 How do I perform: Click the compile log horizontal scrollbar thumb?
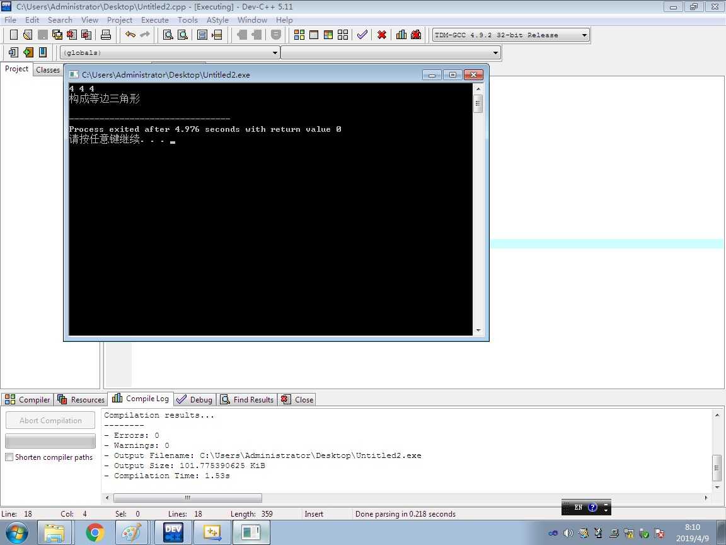(188, 498)
